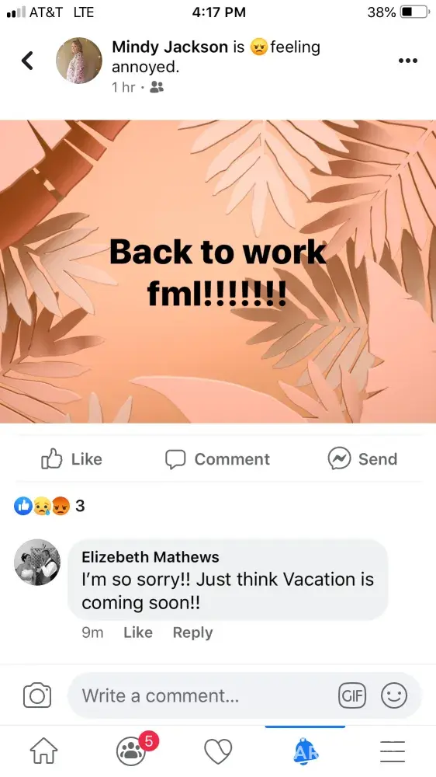Image resolution: width=436 pixels, height=777 pixels.
Task: Open Elizebeth Mathews' profile photo
Action: (37, 563)
